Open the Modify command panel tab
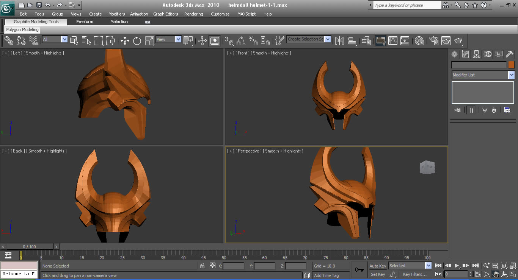Viewport: 518px width, 280px height. point(465,54)
